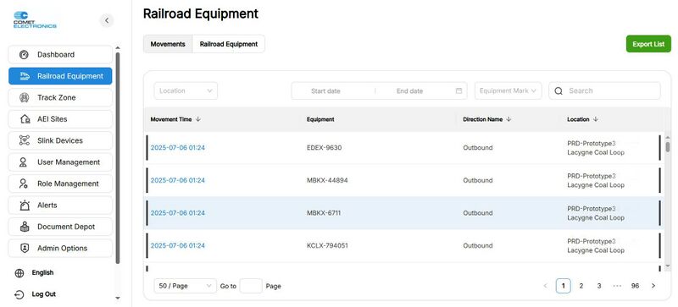
Task: Click the globe language icon
Action: [19, 273]
